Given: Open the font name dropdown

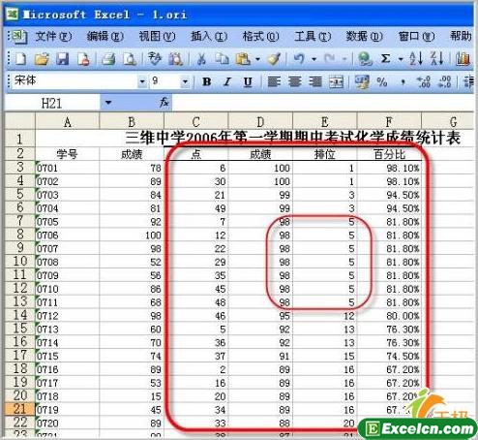Looking at the screenshot, I should click(142, 81).
